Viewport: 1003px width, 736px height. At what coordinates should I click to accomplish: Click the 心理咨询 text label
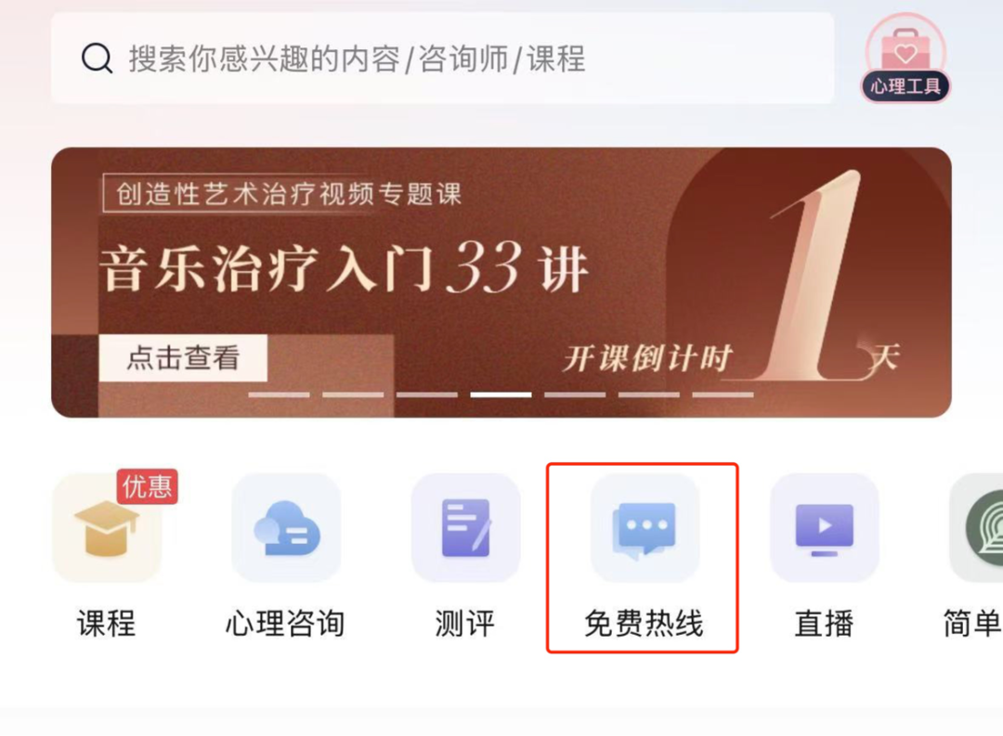285,624
